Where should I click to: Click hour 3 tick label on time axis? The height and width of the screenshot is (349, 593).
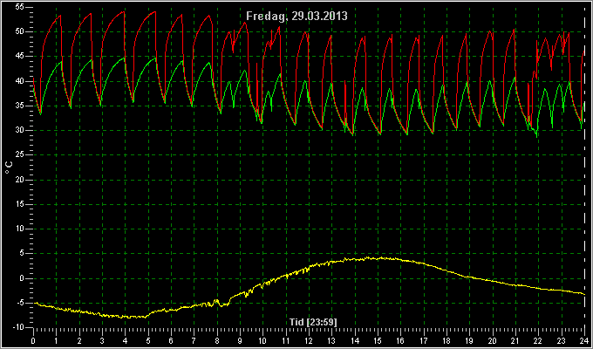pos(102,340)
